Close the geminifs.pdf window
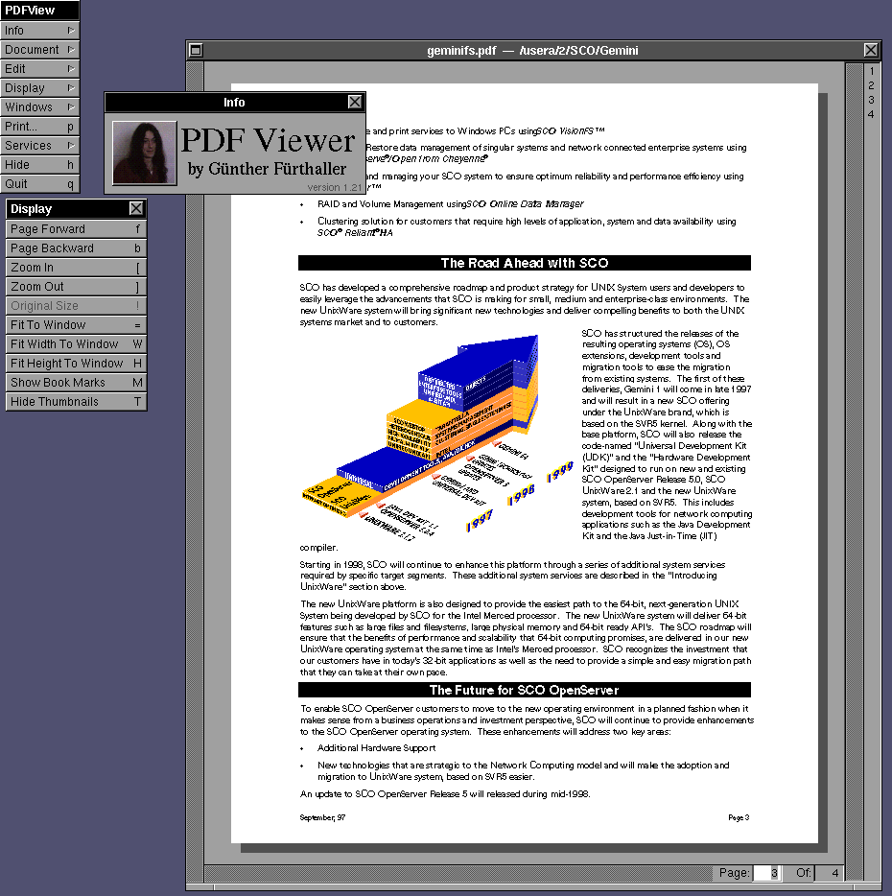Image resolution: width=892 pixels, height=896 pixels. click(871, 50)
